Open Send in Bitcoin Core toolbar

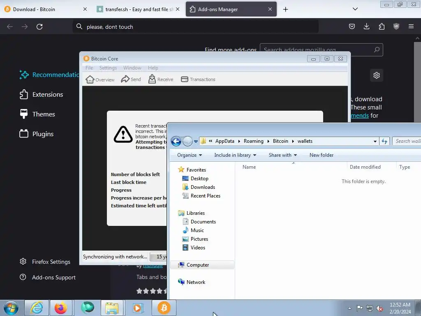tap(131, 79)
